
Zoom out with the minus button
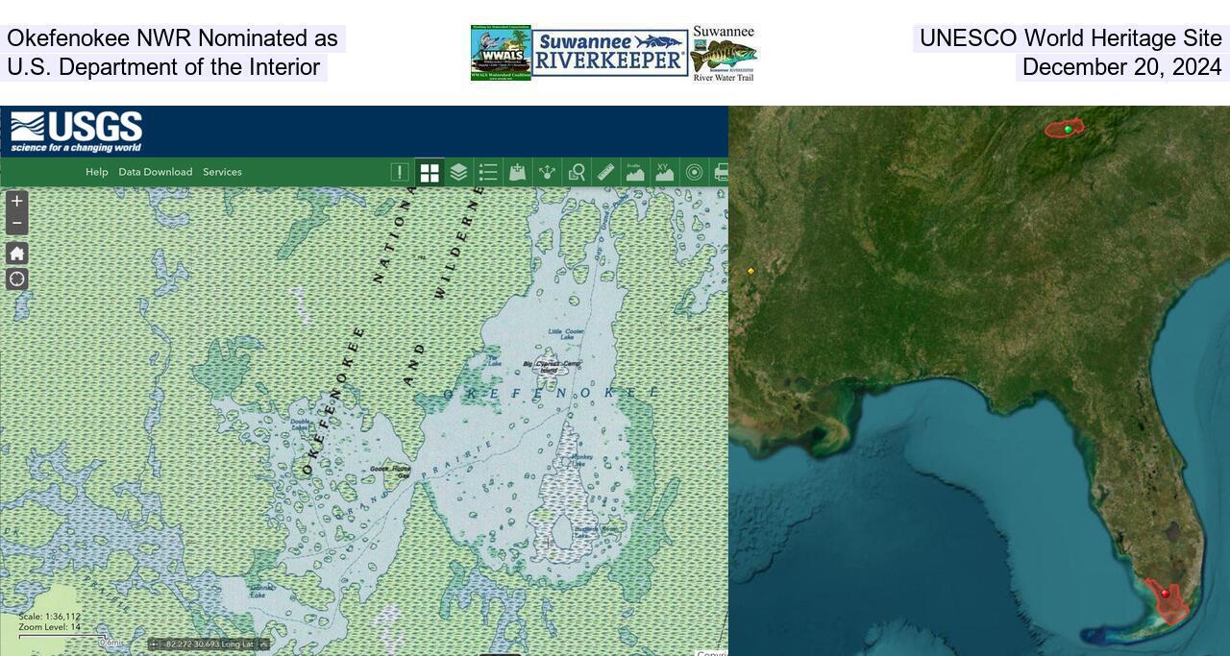(x=16, y=223)
